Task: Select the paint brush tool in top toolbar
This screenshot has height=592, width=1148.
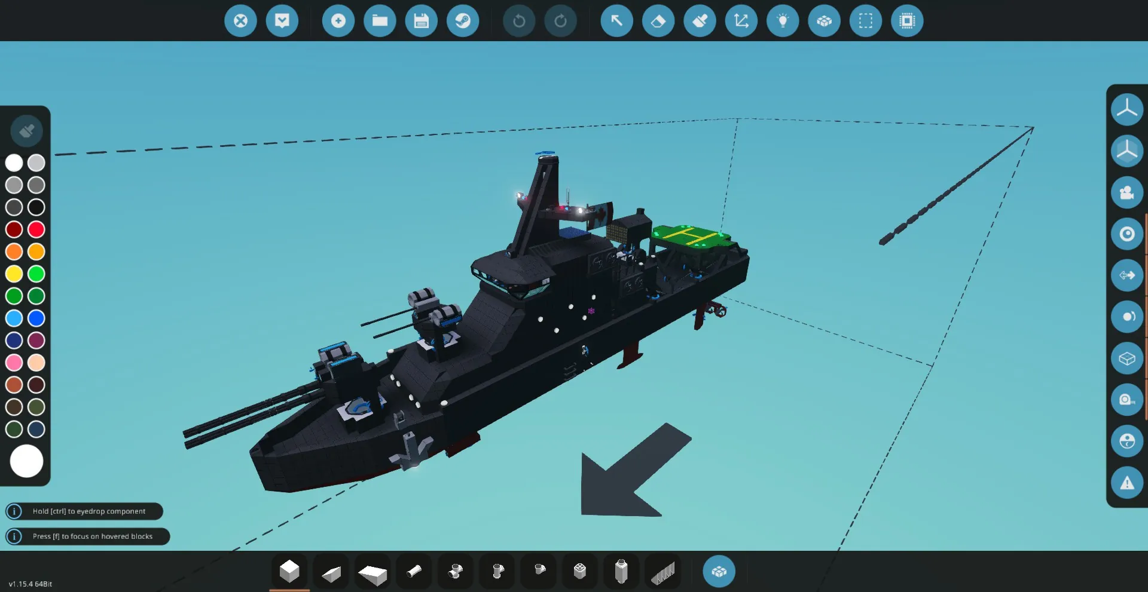Action: [x=700, y=21]
